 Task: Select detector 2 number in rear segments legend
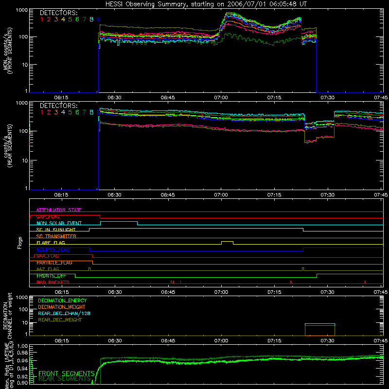[49, 112]
